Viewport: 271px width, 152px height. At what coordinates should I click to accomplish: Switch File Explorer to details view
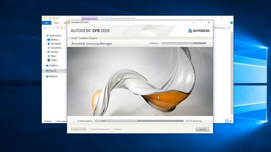click(227, 121)
